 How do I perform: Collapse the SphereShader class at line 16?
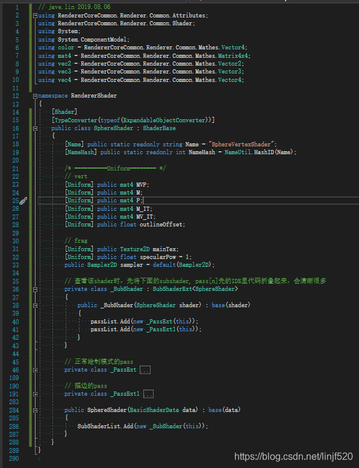35,128
